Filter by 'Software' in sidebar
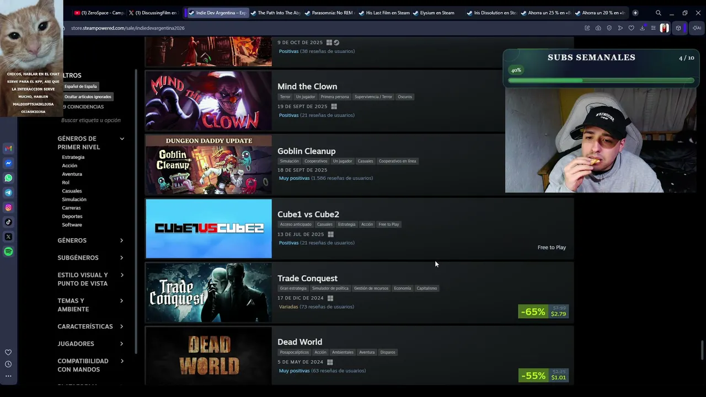Screen dimensions: 706x397 72,225
